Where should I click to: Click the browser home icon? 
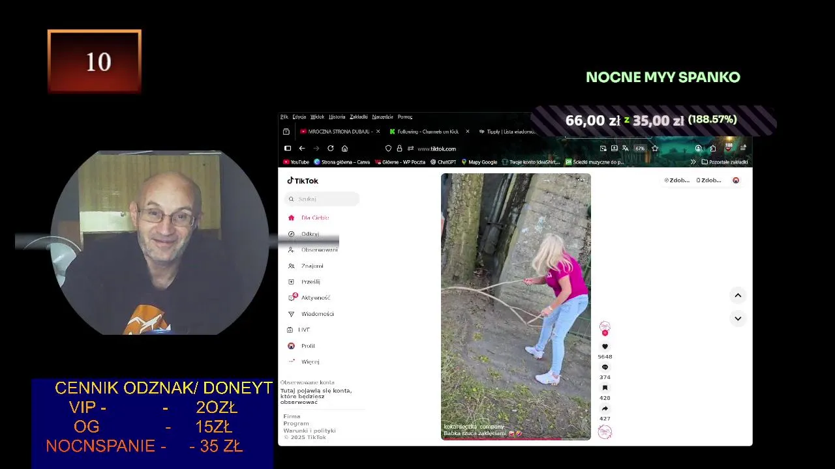point(344,149)
